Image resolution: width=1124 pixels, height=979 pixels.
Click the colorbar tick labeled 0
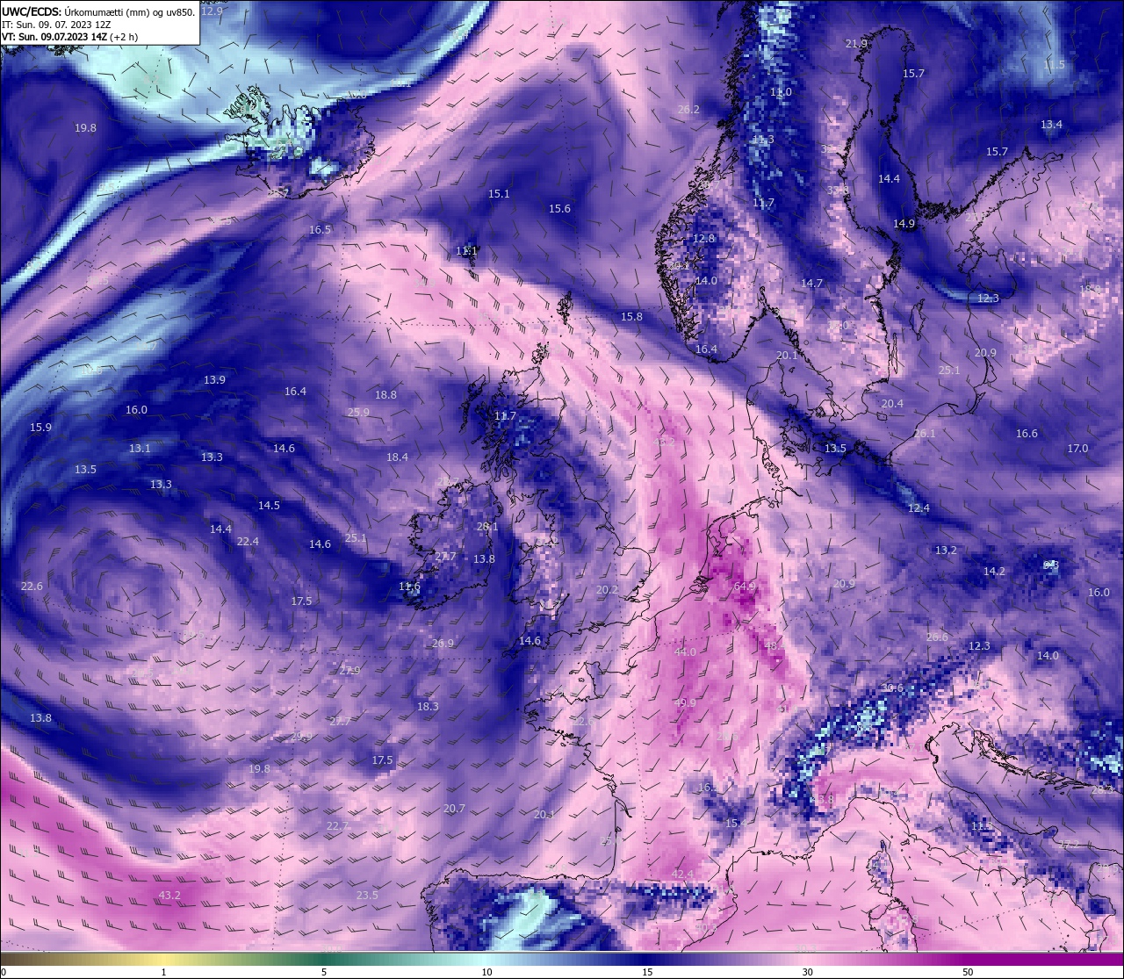[x=4, y=972]
